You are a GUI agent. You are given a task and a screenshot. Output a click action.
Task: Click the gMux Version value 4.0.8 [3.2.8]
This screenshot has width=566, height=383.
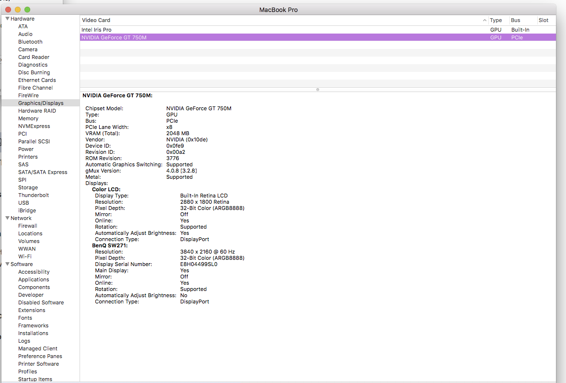point(181,171)
